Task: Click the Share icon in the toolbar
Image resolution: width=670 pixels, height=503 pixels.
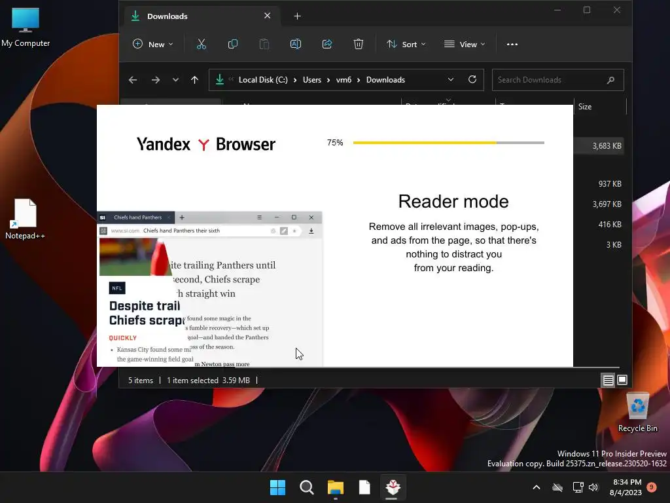Action: click(327, 44)
